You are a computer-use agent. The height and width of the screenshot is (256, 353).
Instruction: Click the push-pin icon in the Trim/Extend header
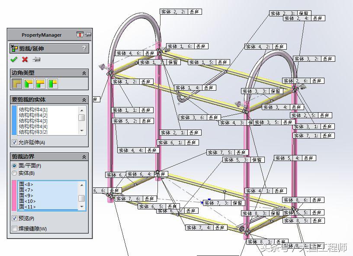[x=37, y=59]
